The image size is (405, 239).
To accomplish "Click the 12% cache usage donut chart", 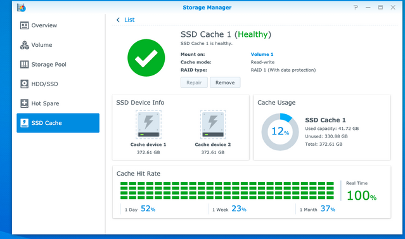I will [280, 132].
